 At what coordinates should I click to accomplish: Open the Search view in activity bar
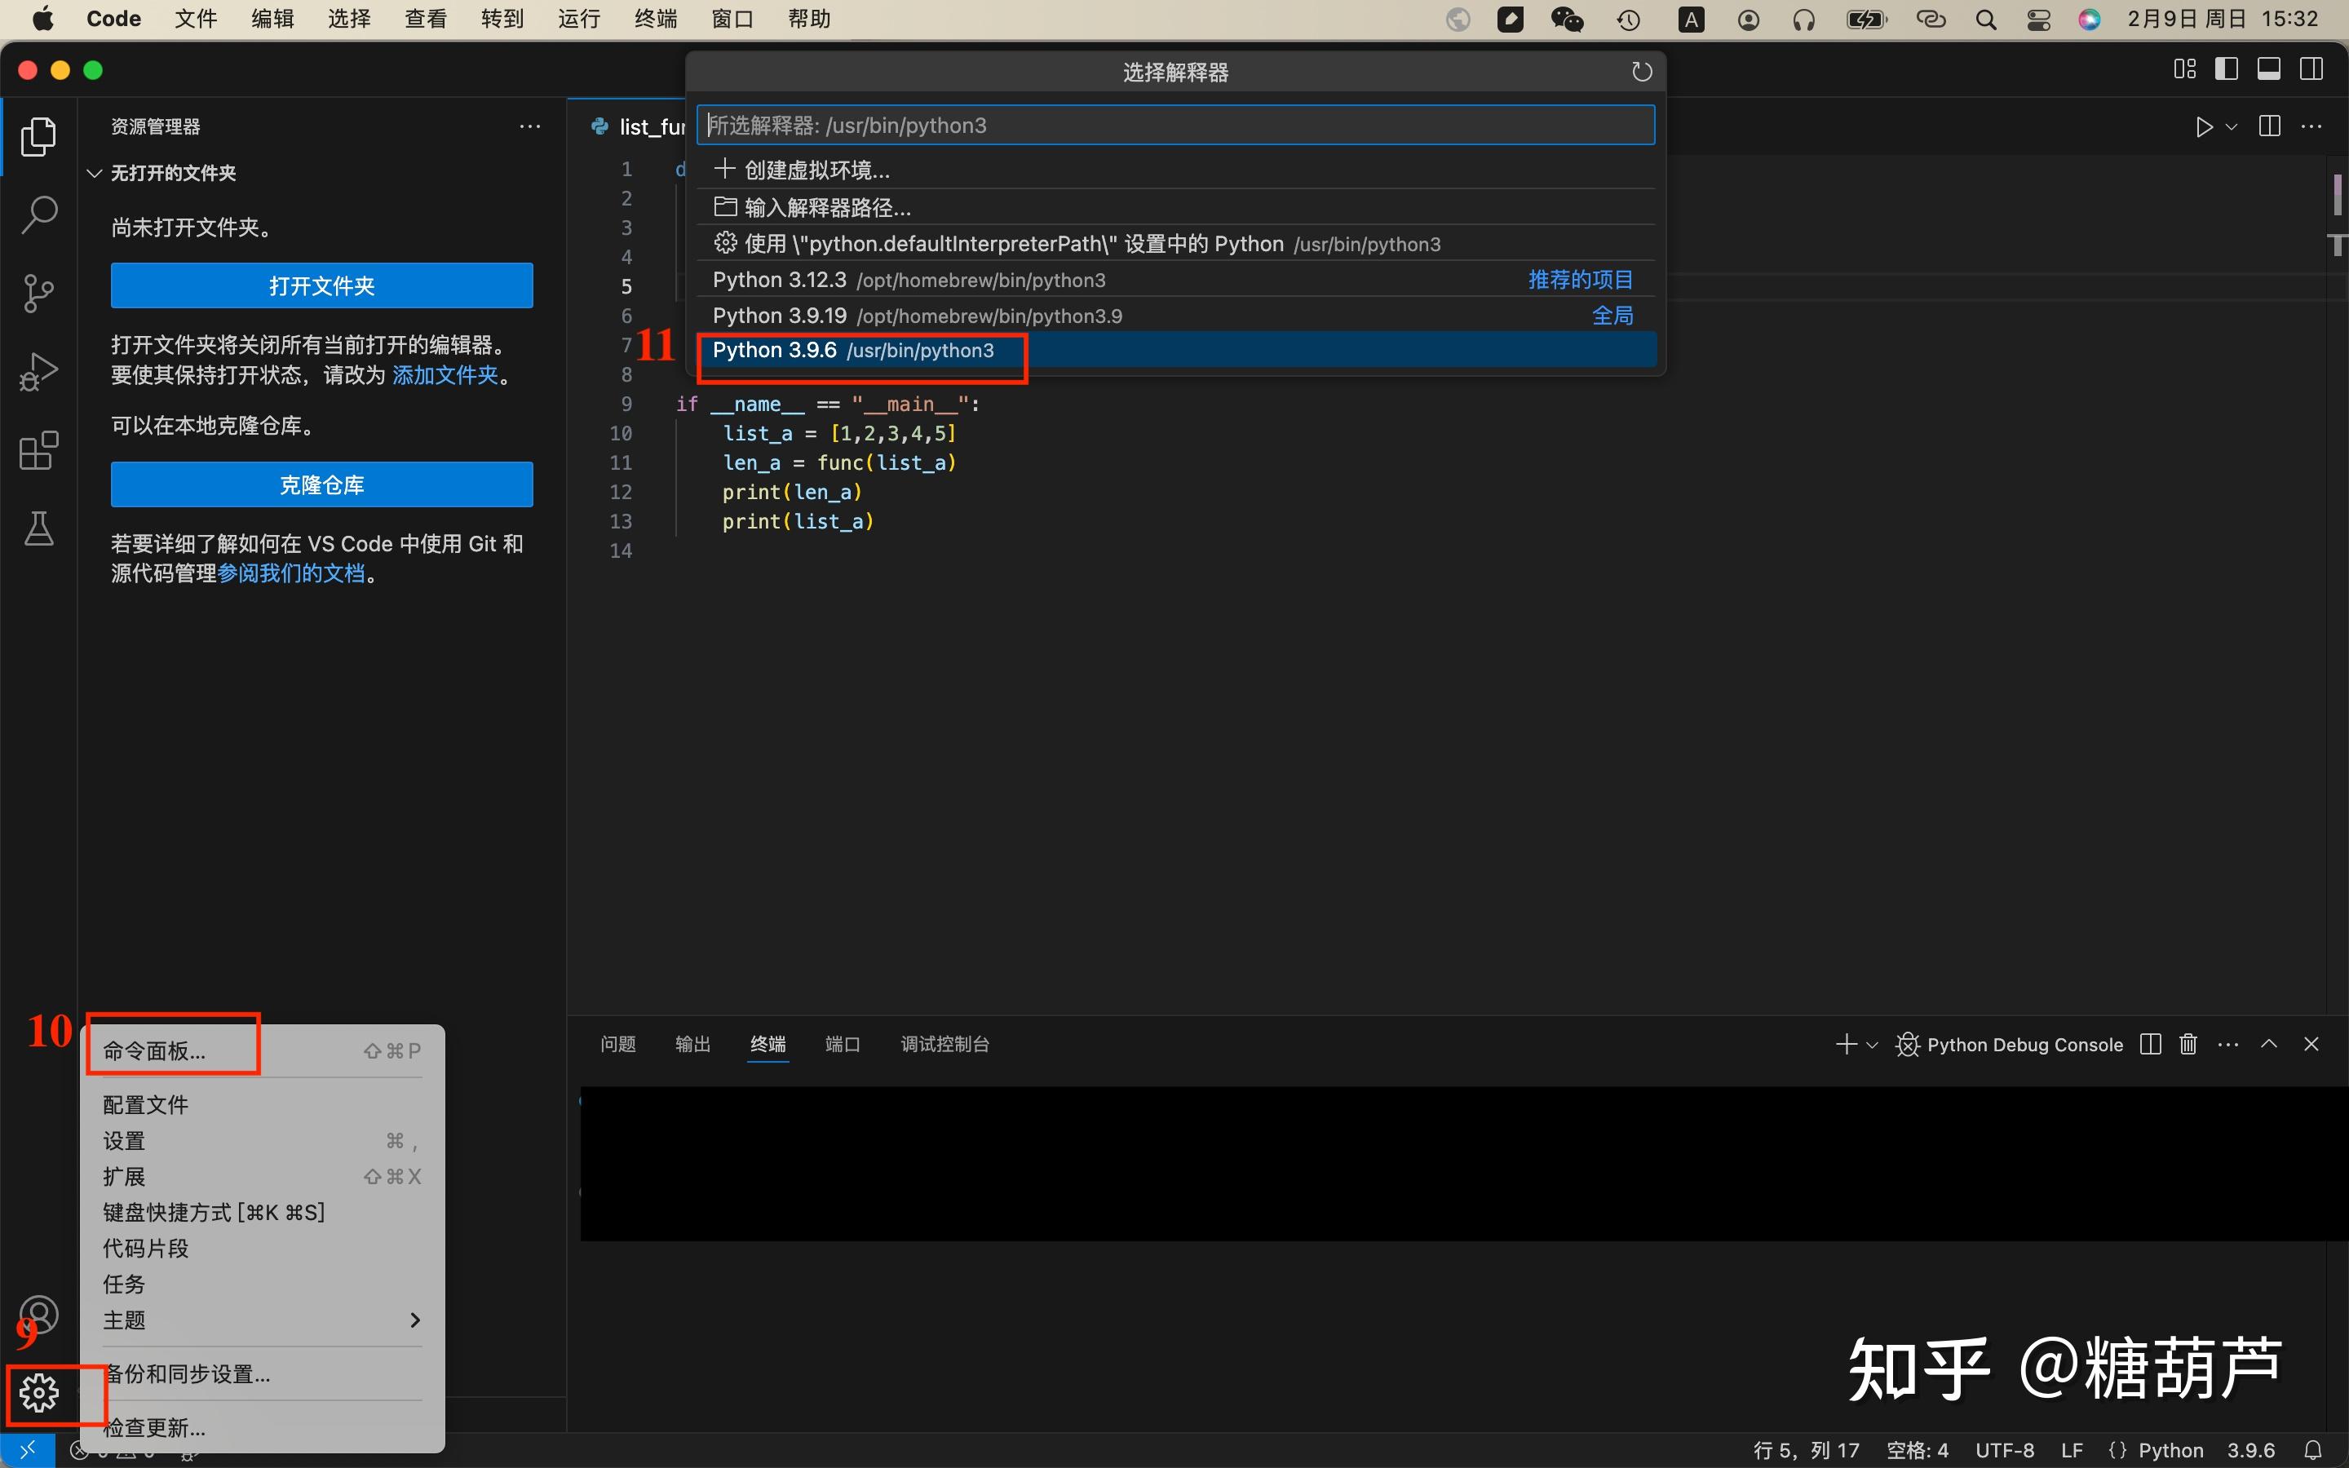tap(39, 214)
